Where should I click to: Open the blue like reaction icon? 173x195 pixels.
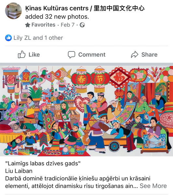[x=8, y=38]
